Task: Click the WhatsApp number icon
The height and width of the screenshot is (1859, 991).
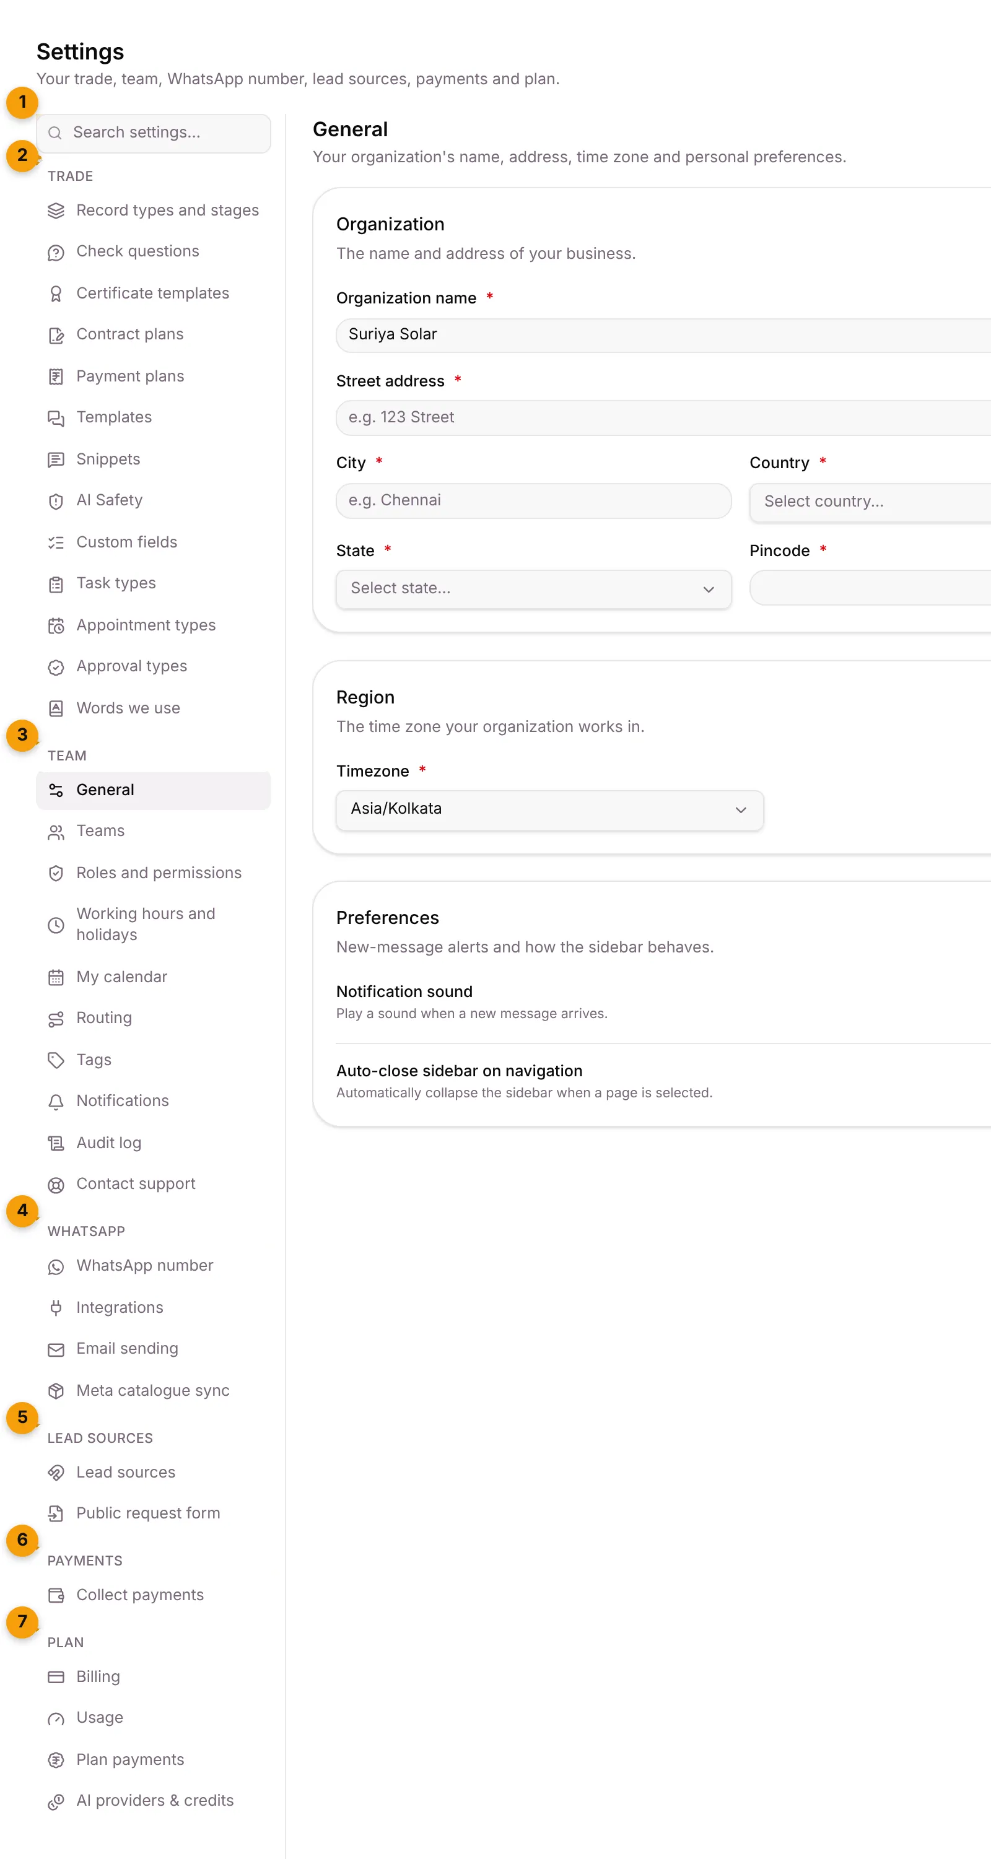Action: 56,1266
